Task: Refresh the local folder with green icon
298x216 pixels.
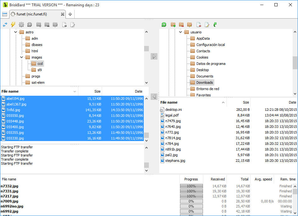Action: [x=164, y=25]
